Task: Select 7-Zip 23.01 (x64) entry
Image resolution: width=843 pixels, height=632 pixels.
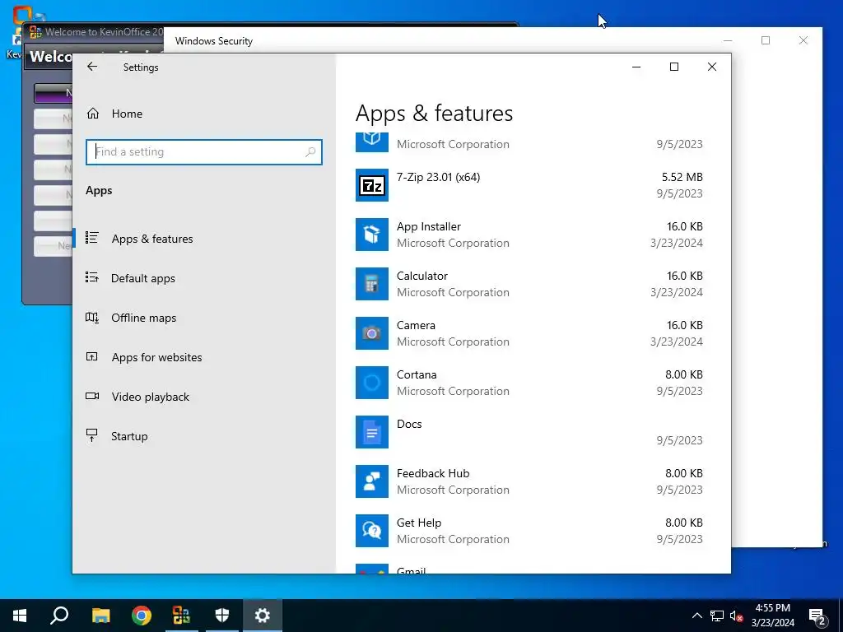Action: pos(438,177)
